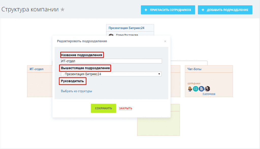Click the Сохранить button

click(x=103, y=108)
